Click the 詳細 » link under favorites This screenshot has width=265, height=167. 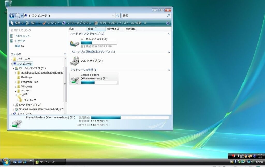pos(19,46)
